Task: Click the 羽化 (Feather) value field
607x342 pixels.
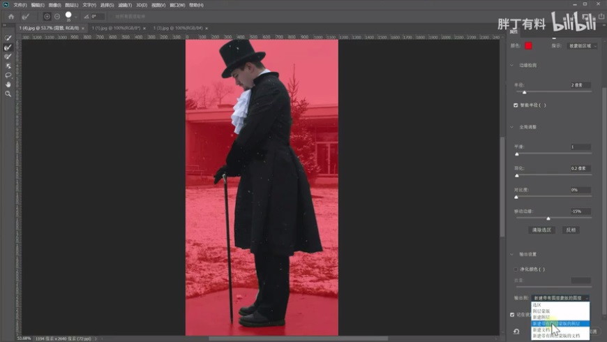Action: (x=580, y=168)
